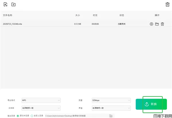172x118 pixels.
Task: Click the 文件名称 column header
Action: pyautogui.click(x=8, y=15)
